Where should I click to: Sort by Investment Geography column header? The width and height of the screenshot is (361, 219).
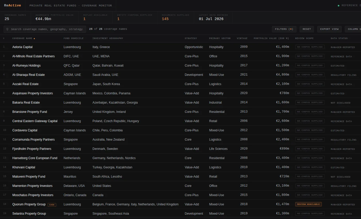point(108,38)
